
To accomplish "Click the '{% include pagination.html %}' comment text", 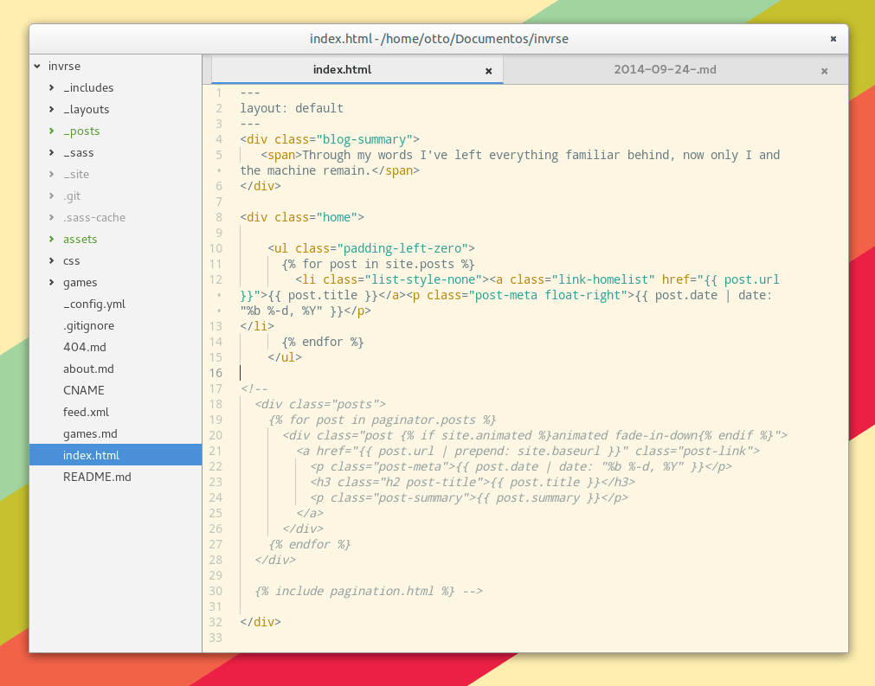I will click(x=355, y=591).
